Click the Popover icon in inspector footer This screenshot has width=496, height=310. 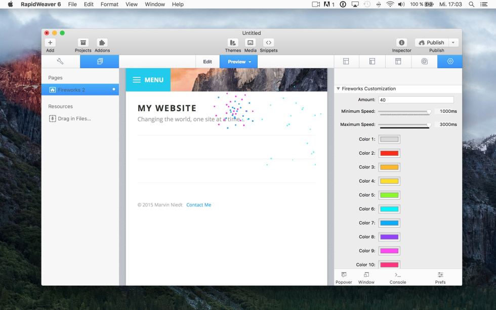pyautogui.click(x=344, y=275)
